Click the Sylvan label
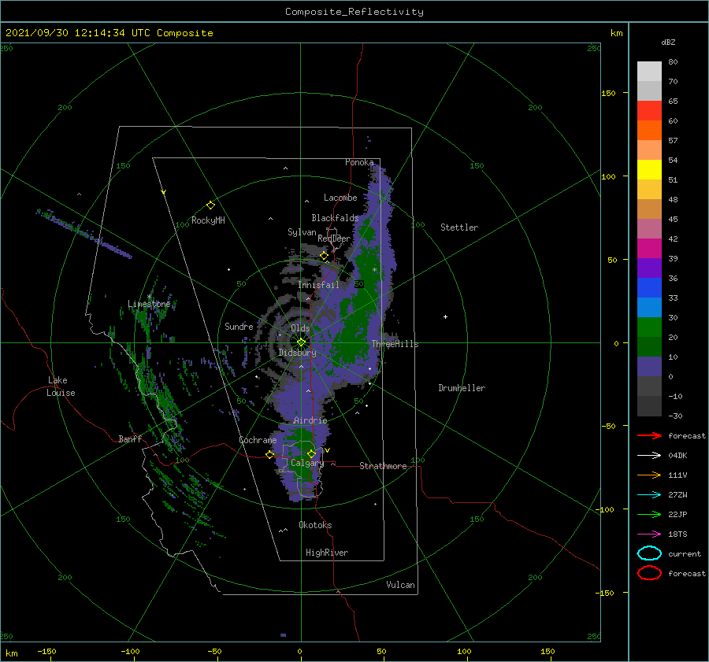 (x=302, y=232)
